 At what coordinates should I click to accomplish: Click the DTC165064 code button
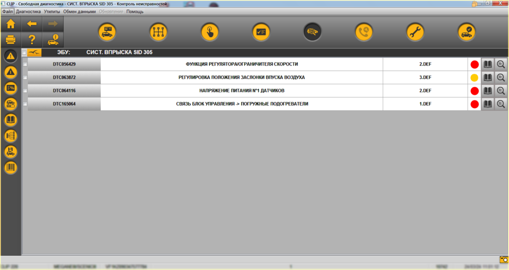pos(64,104)
